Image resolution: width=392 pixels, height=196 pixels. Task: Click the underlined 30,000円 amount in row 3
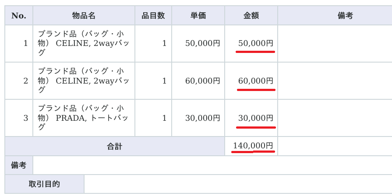(255, 118)
